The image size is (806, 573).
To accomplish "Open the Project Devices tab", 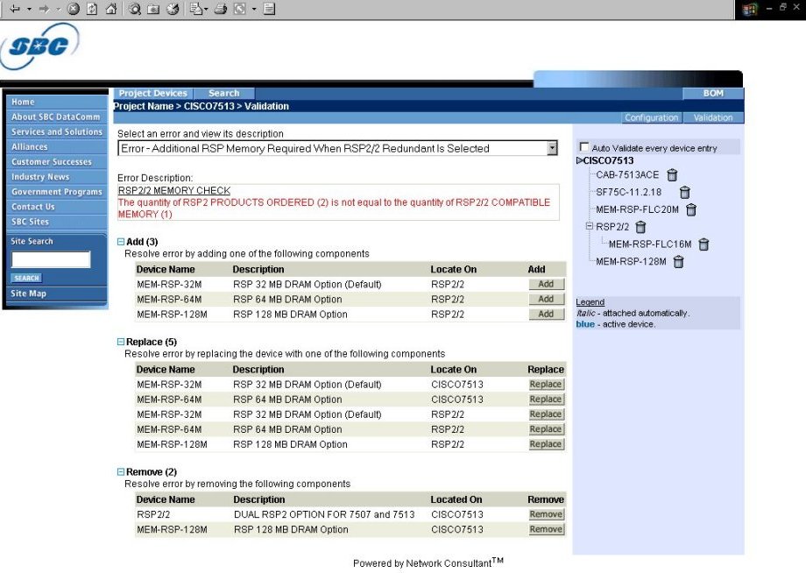I will click(152, 93).
